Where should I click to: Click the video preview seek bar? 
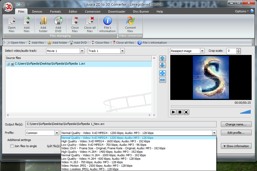tap(211, 106)
